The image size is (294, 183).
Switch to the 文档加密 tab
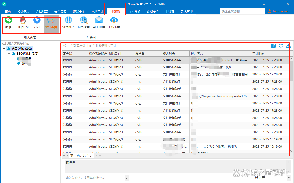coord(42,12)
